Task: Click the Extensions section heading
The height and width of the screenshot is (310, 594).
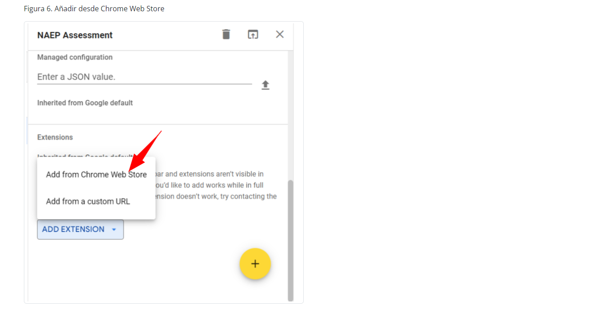Action: (x=55, y=137)
